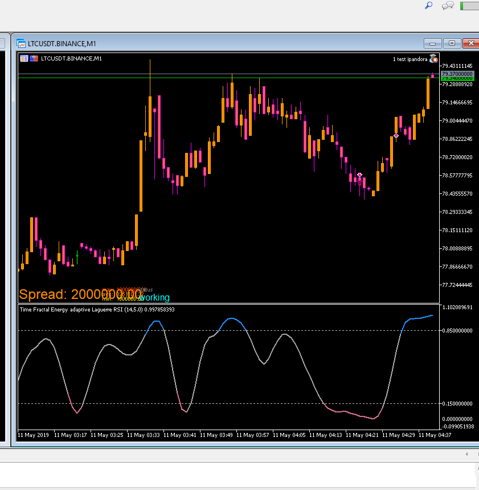
Task: Click the cyan 'working' status text
Action: [154, 297]
